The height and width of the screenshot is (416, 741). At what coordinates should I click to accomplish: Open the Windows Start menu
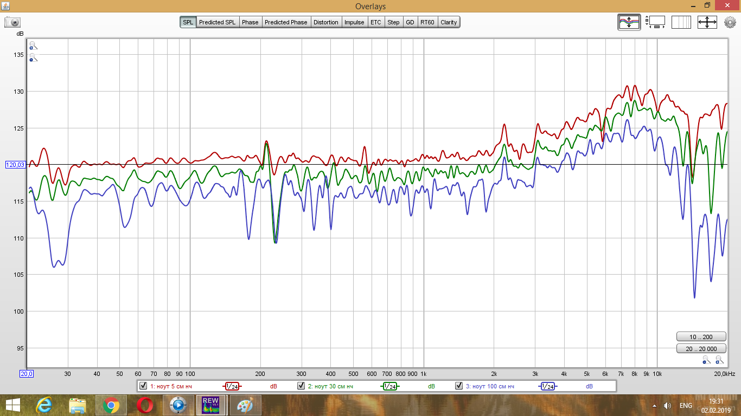[12, 405]
